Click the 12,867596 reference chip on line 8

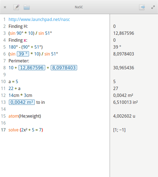(x=32, y=68)
